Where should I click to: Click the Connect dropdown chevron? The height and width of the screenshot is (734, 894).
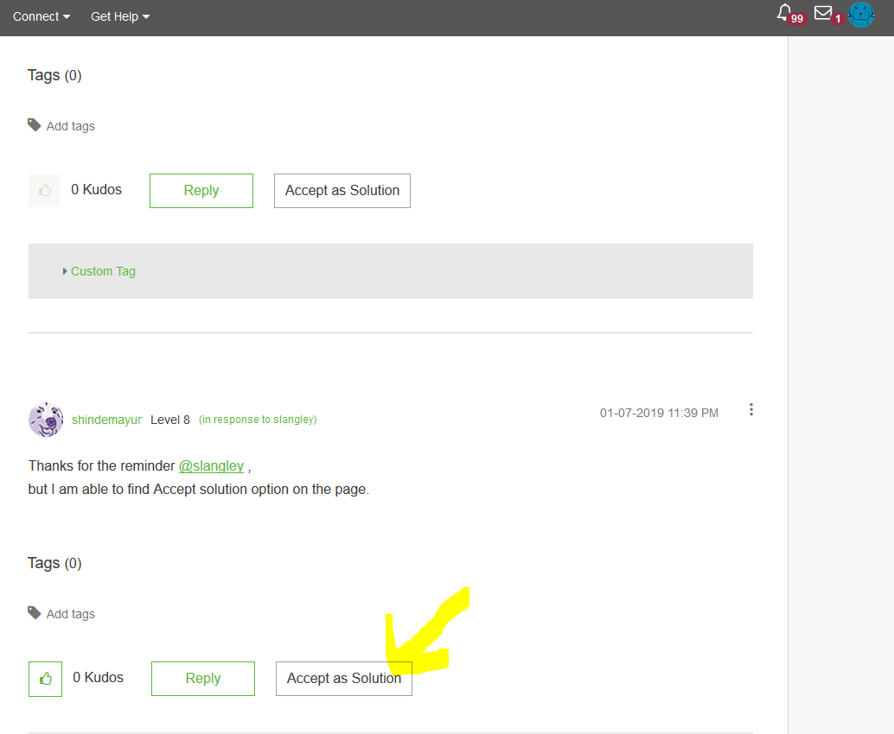(x=66, y=16)
